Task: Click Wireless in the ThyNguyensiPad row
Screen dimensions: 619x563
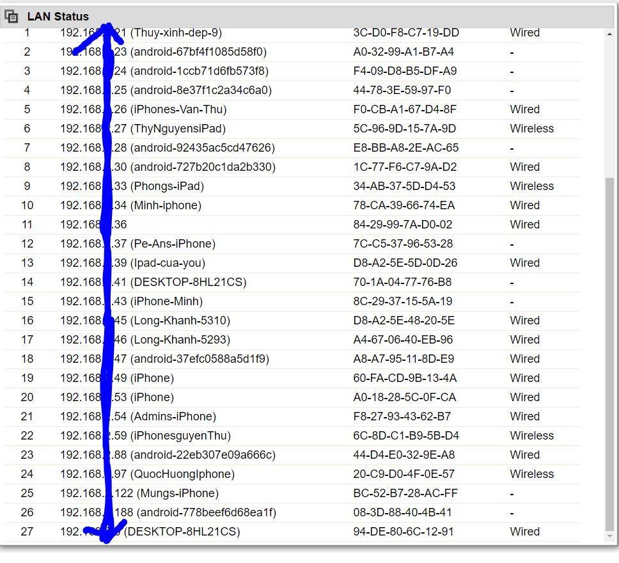Action: point(532,129)
